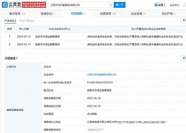Screen dimensions: 186x133
Task: Open the 企业发展 tab
Action: tap(138, 14)
